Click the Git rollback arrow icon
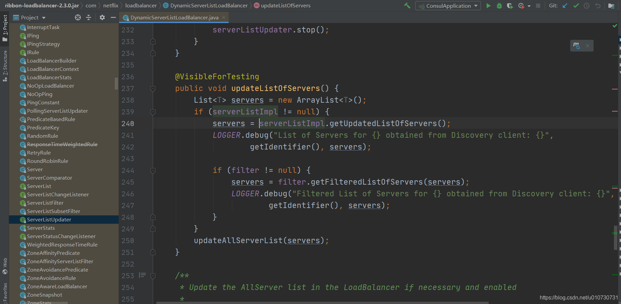621x304 pixels. (598, 6)
